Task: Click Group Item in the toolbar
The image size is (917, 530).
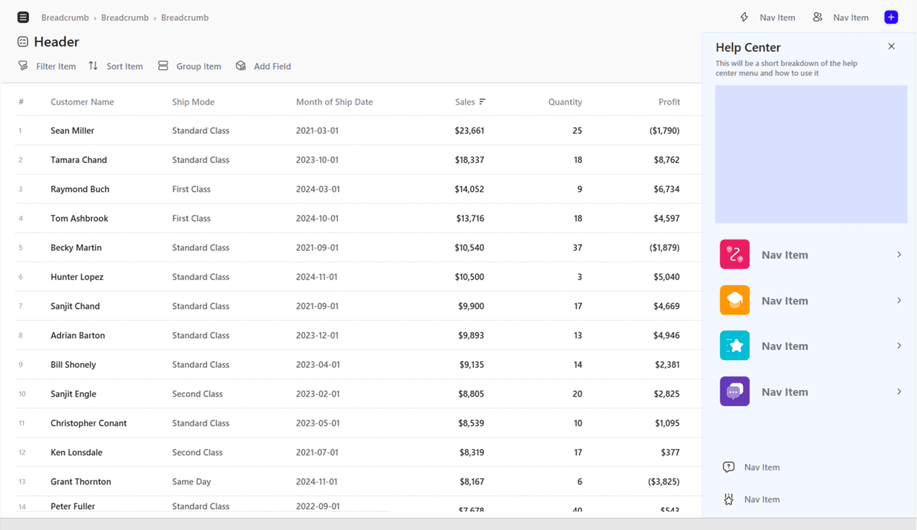Action: (x=190, y=66)
